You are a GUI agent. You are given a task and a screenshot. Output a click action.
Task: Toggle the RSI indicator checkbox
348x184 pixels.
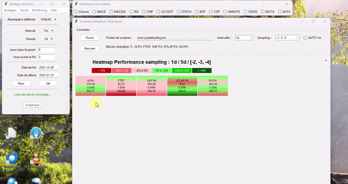(x=131, y=12)
